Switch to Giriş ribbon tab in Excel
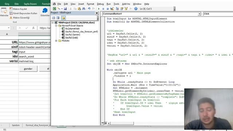This screenshot has width=233, height=131. click(7, 4)
